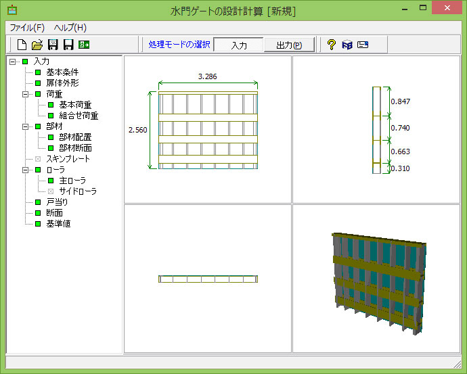467x374 pixels.
Task: Click the license card icon
Action: point(363,45)
